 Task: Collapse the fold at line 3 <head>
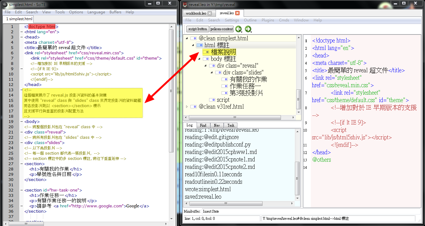(21, 37)
